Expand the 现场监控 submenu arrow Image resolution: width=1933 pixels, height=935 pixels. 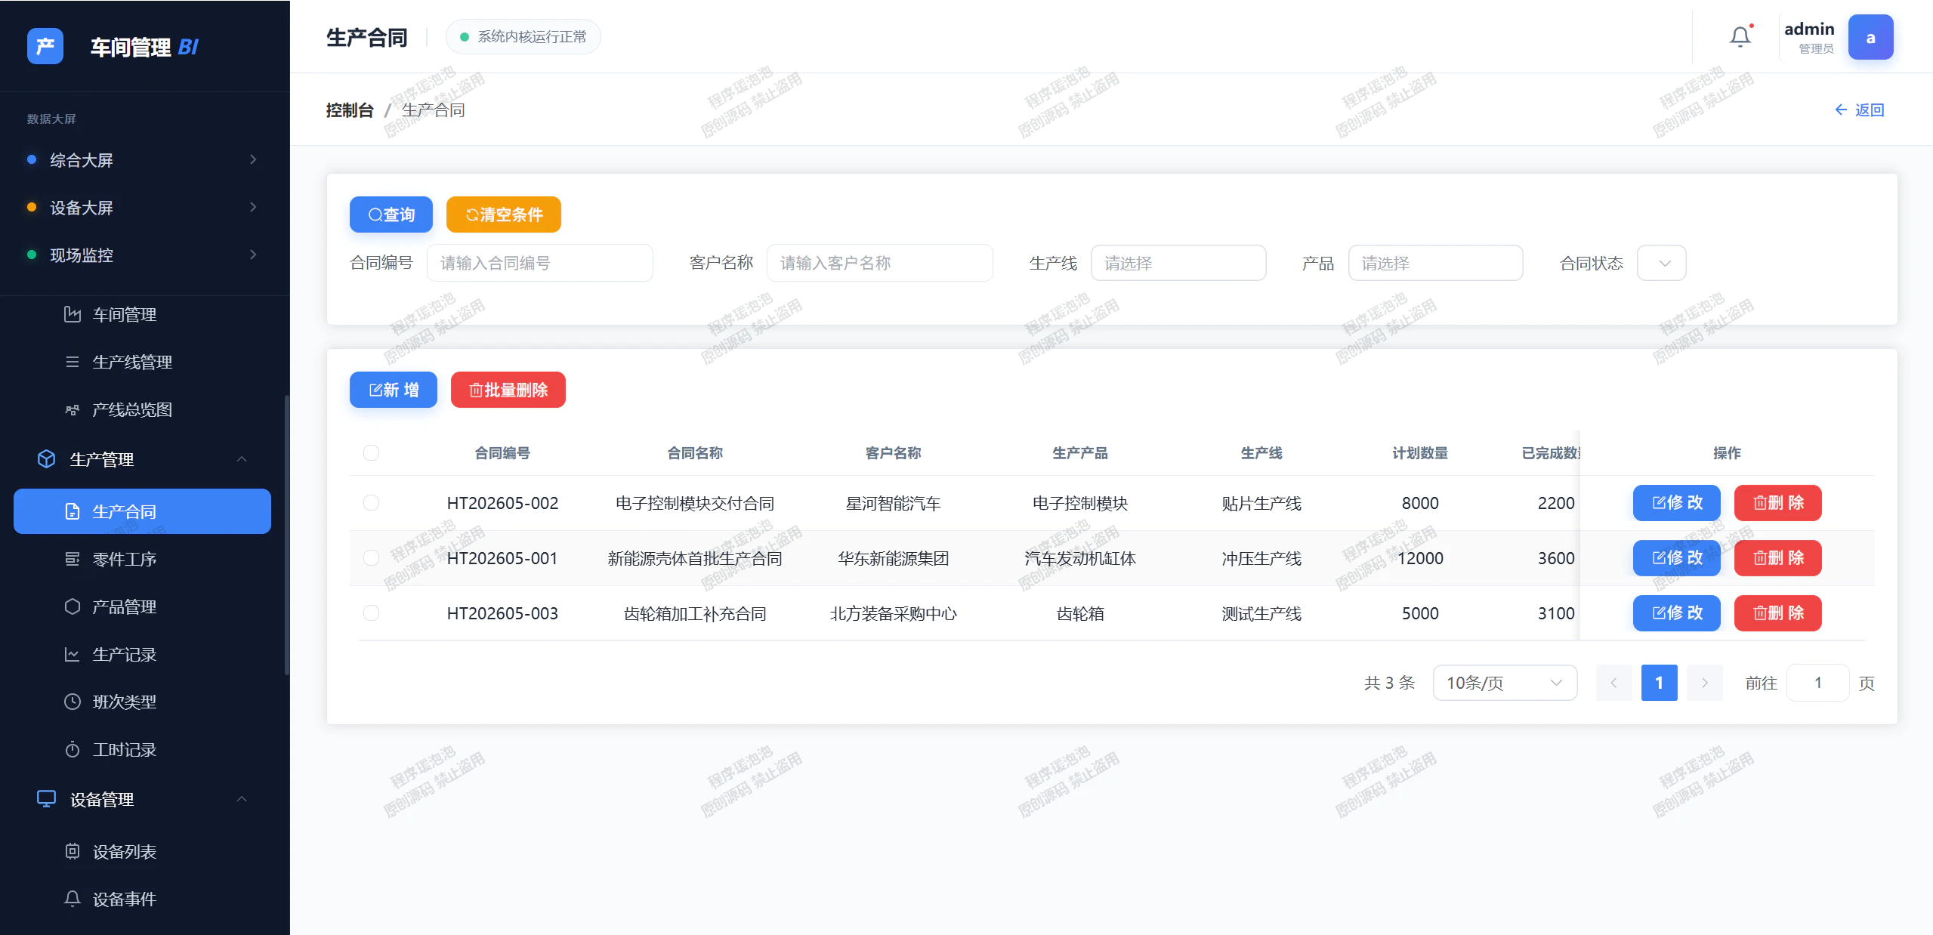[x=253, y=255]
